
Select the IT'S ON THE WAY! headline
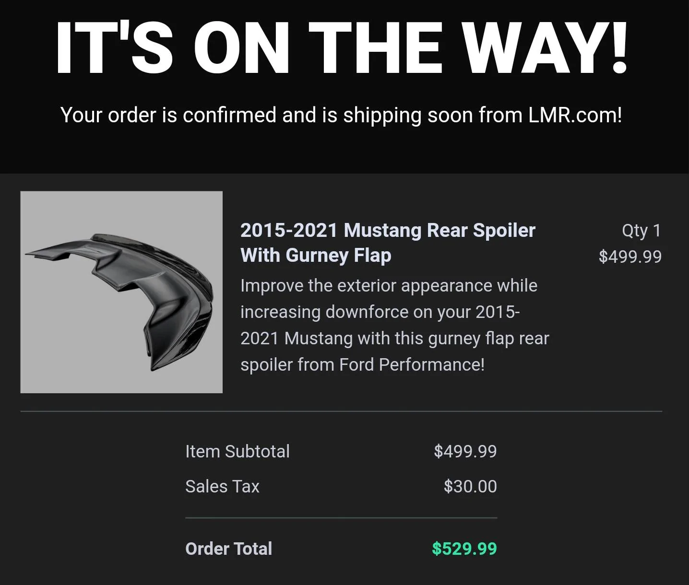(342, 48)
